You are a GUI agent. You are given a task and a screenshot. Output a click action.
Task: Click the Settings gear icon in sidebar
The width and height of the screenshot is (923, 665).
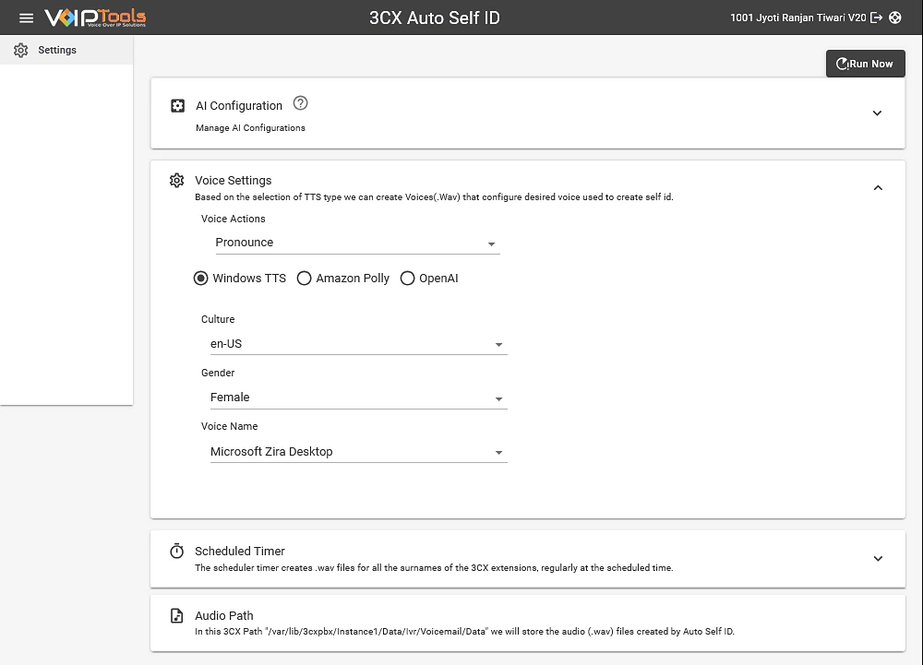point(20,50)
